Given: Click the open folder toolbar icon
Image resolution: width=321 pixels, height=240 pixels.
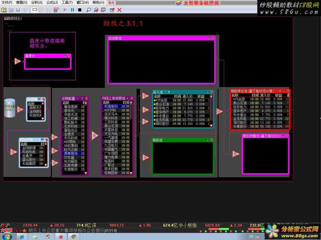Looking at the screenshot, I should 4,10.
